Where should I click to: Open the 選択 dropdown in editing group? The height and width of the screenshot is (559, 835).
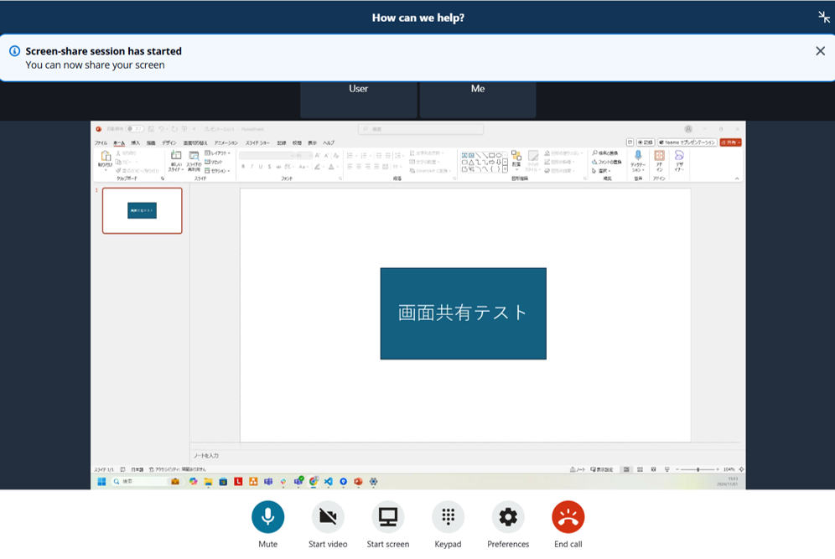click(x=601, y=171)
